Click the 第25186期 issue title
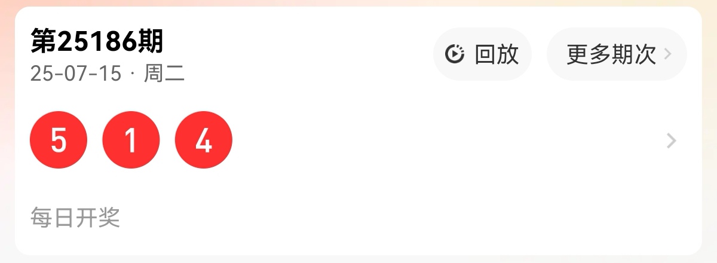 [x=97, y=41]
